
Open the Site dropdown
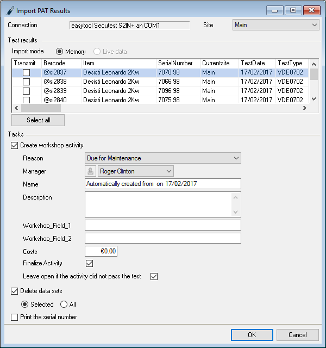275,25
